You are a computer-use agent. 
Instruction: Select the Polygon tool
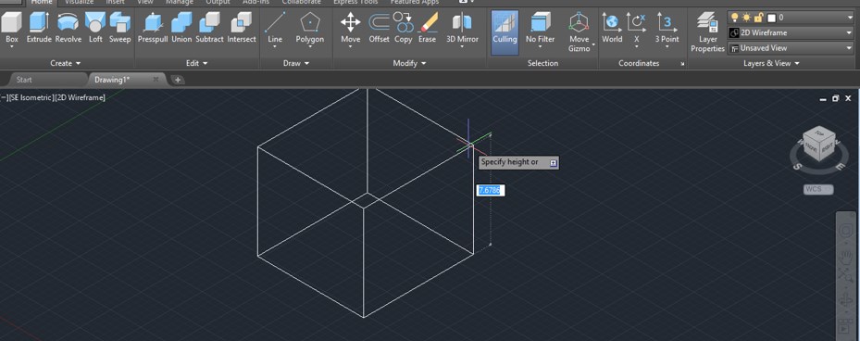pyautogui.click(x=310, y=28)
